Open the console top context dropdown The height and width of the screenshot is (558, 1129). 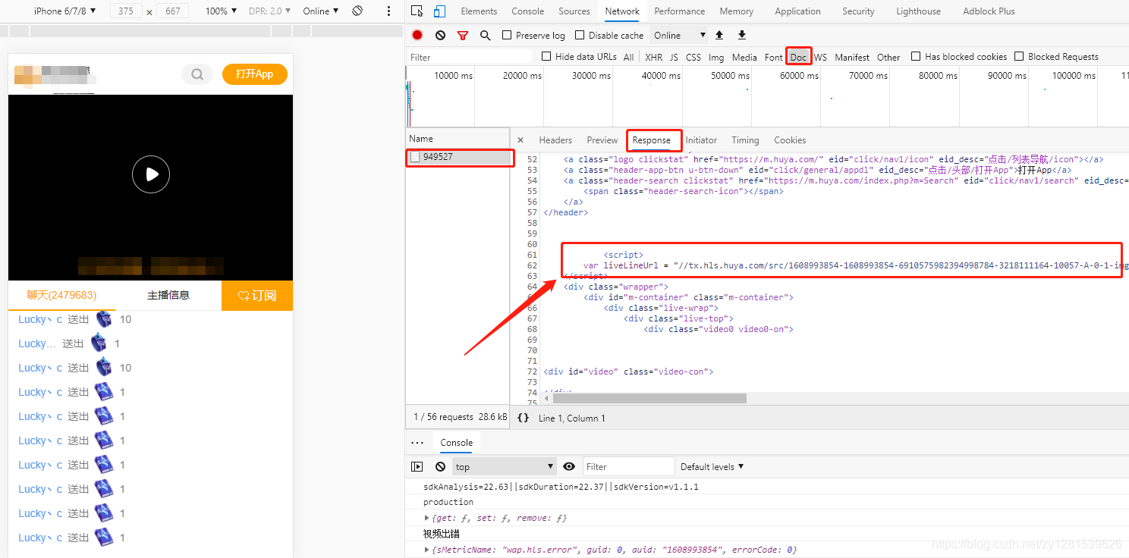(x=504, y=466)
